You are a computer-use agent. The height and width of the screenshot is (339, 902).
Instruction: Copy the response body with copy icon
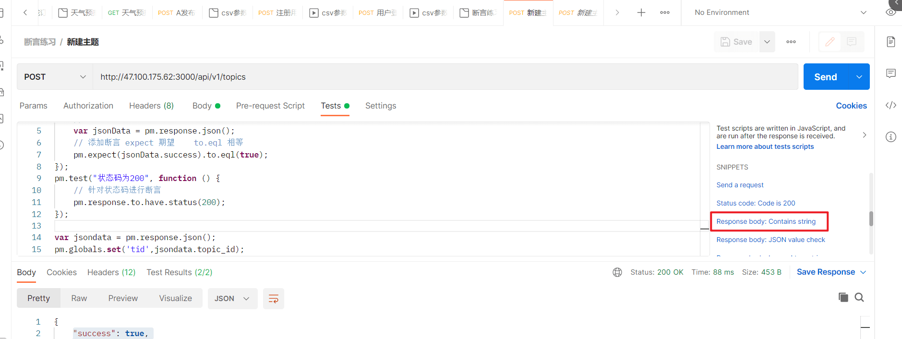point(843,297)
